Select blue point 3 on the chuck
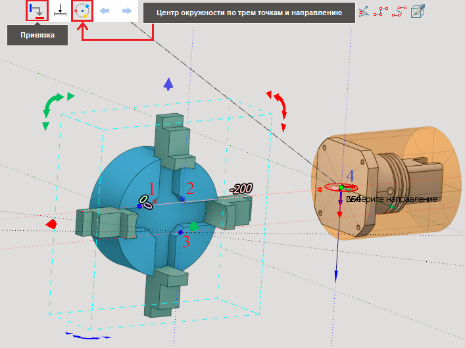465x348 pixels. 180,232
